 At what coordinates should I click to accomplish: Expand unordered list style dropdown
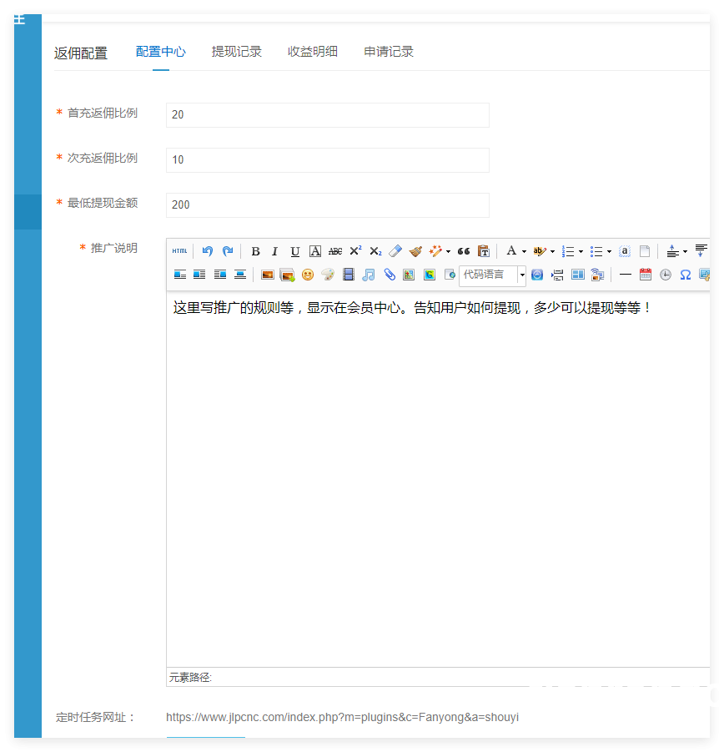609,251
